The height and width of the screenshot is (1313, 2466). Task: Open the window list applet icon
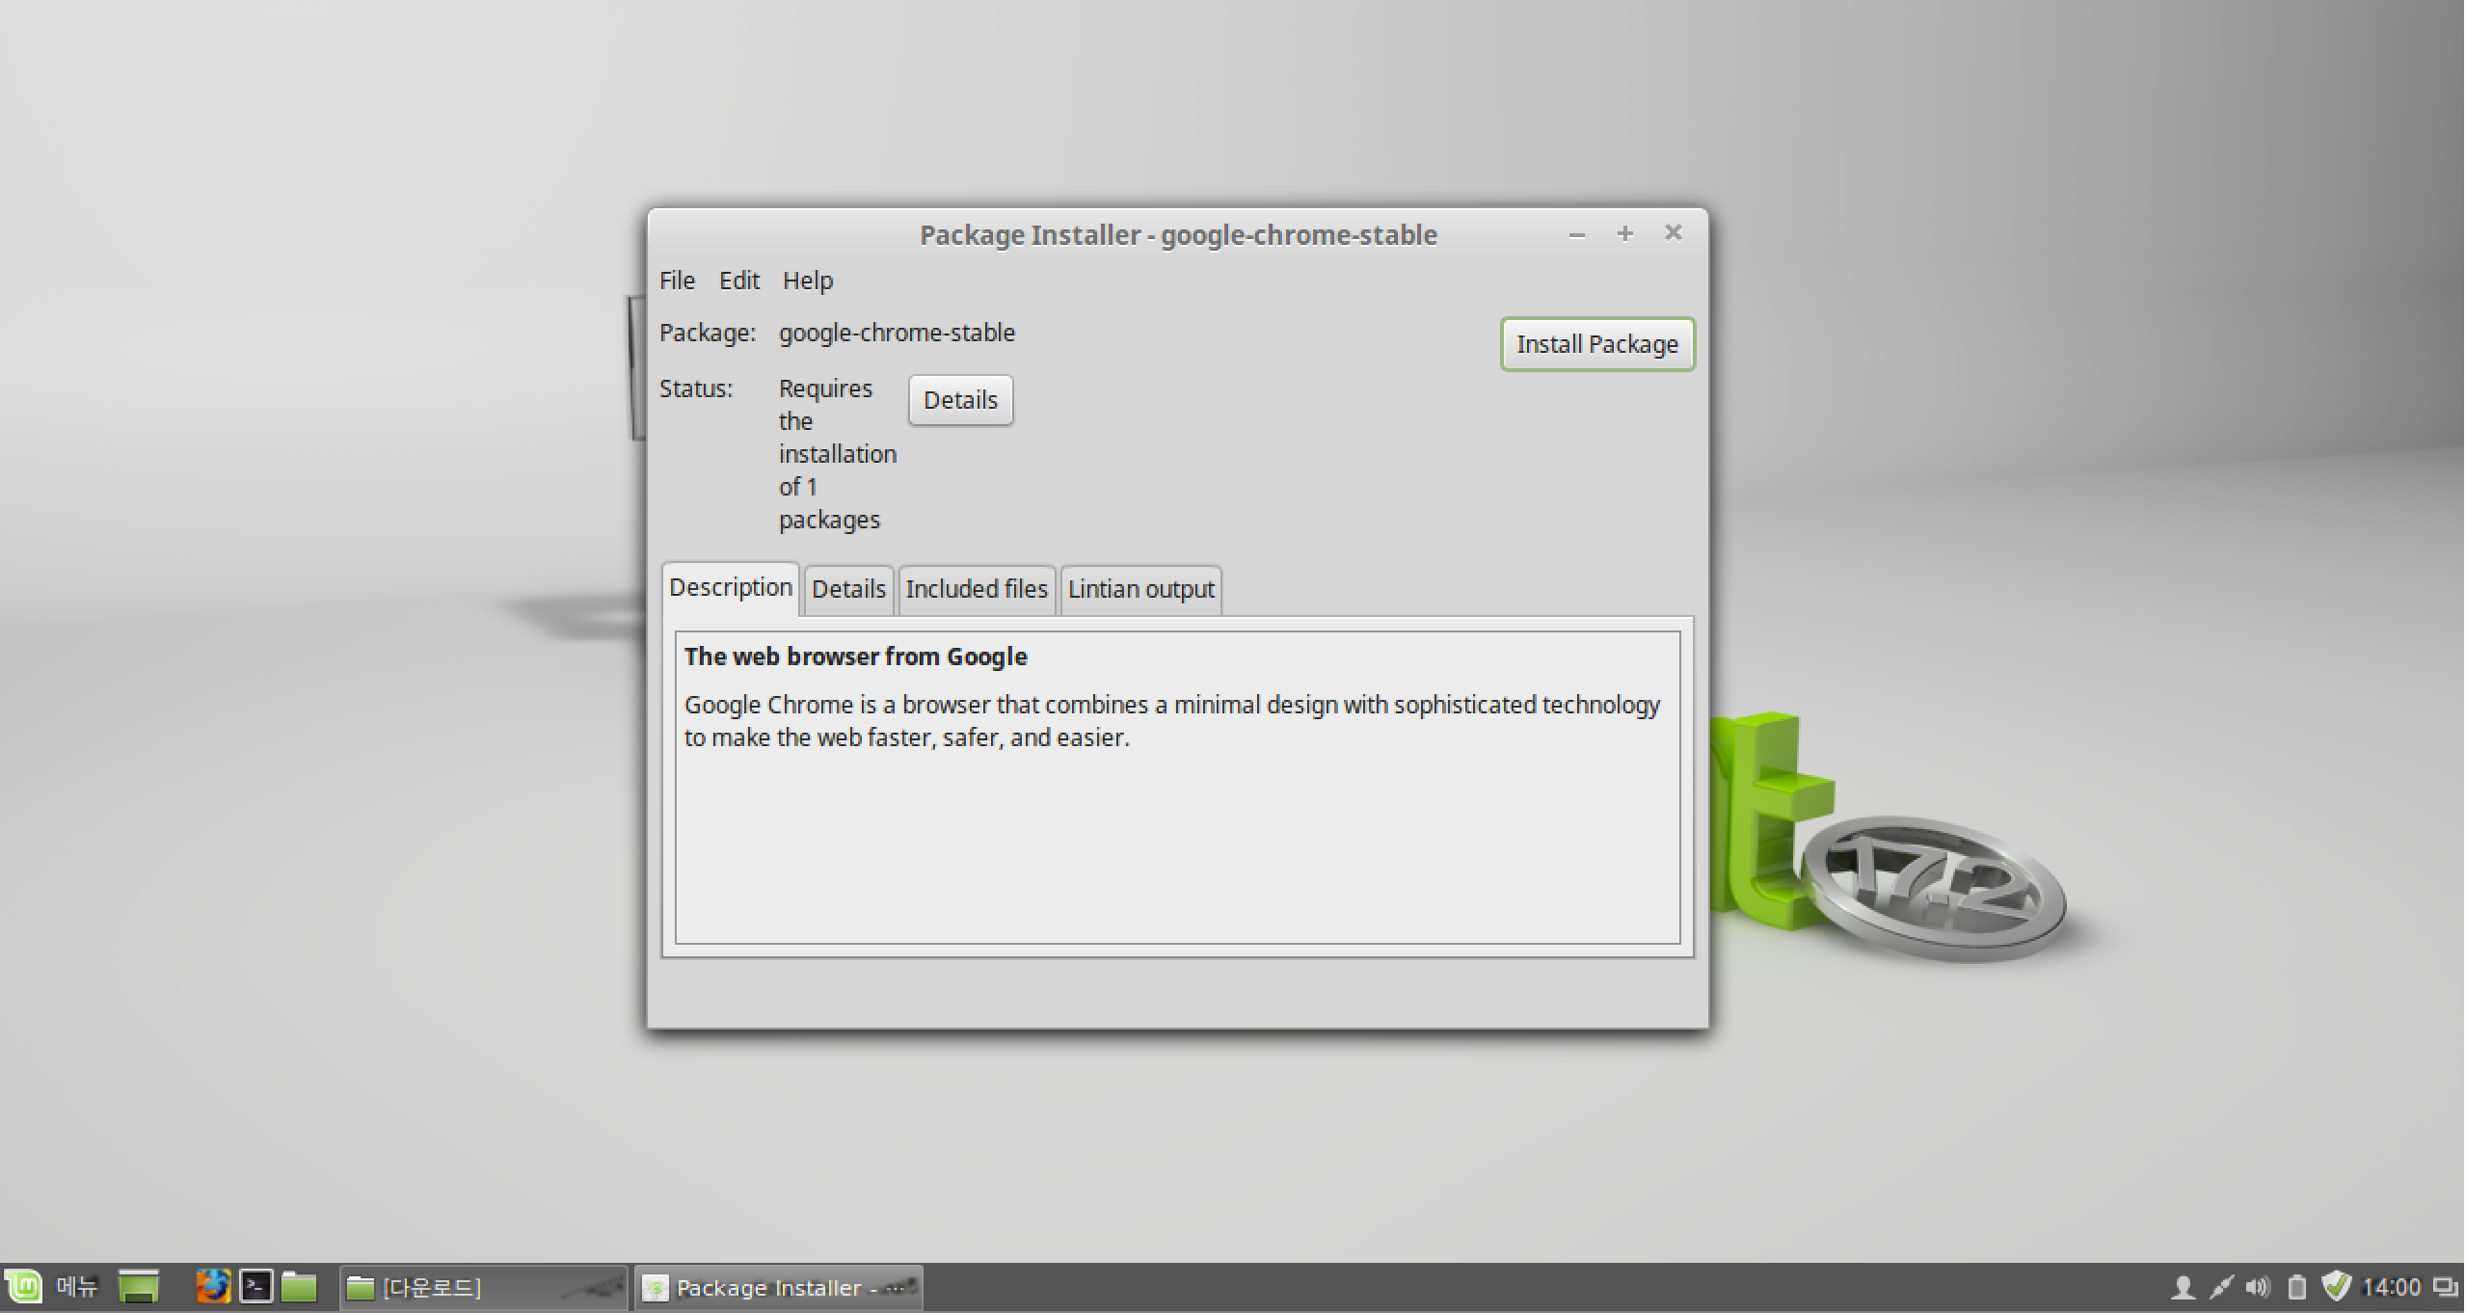point(2445,1288)
